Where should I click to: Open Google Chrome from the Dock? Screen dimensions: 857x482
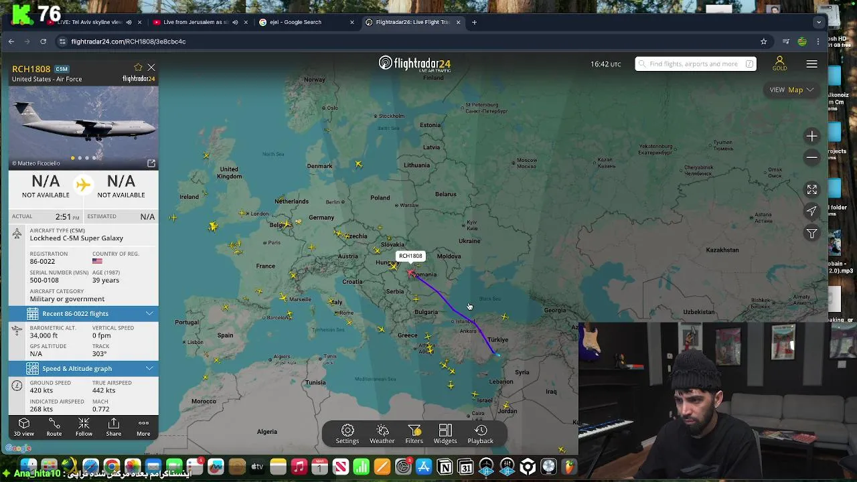[x=111, y=467]
